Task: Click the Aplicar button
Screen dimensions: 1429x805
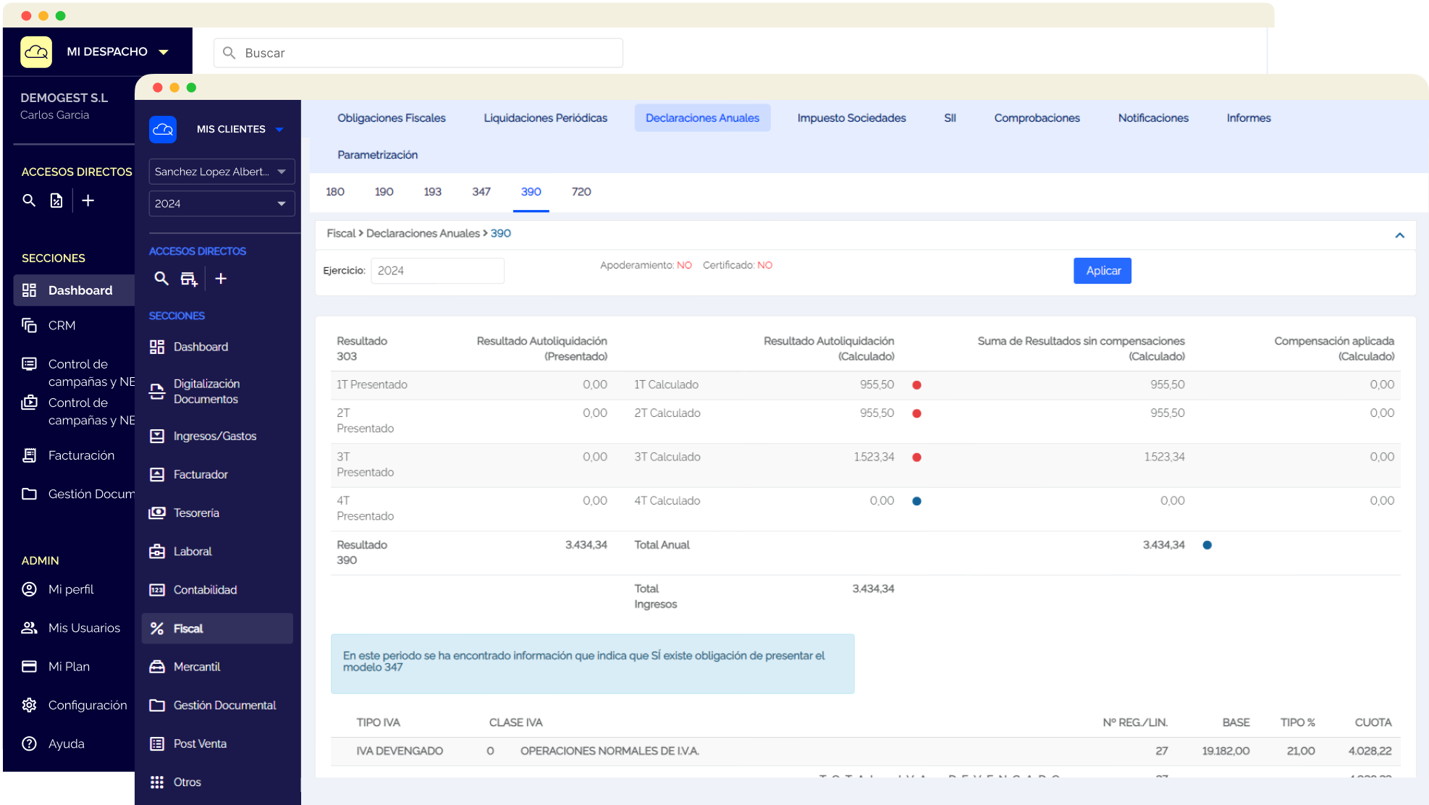Action: click(x=1103, y=271)
